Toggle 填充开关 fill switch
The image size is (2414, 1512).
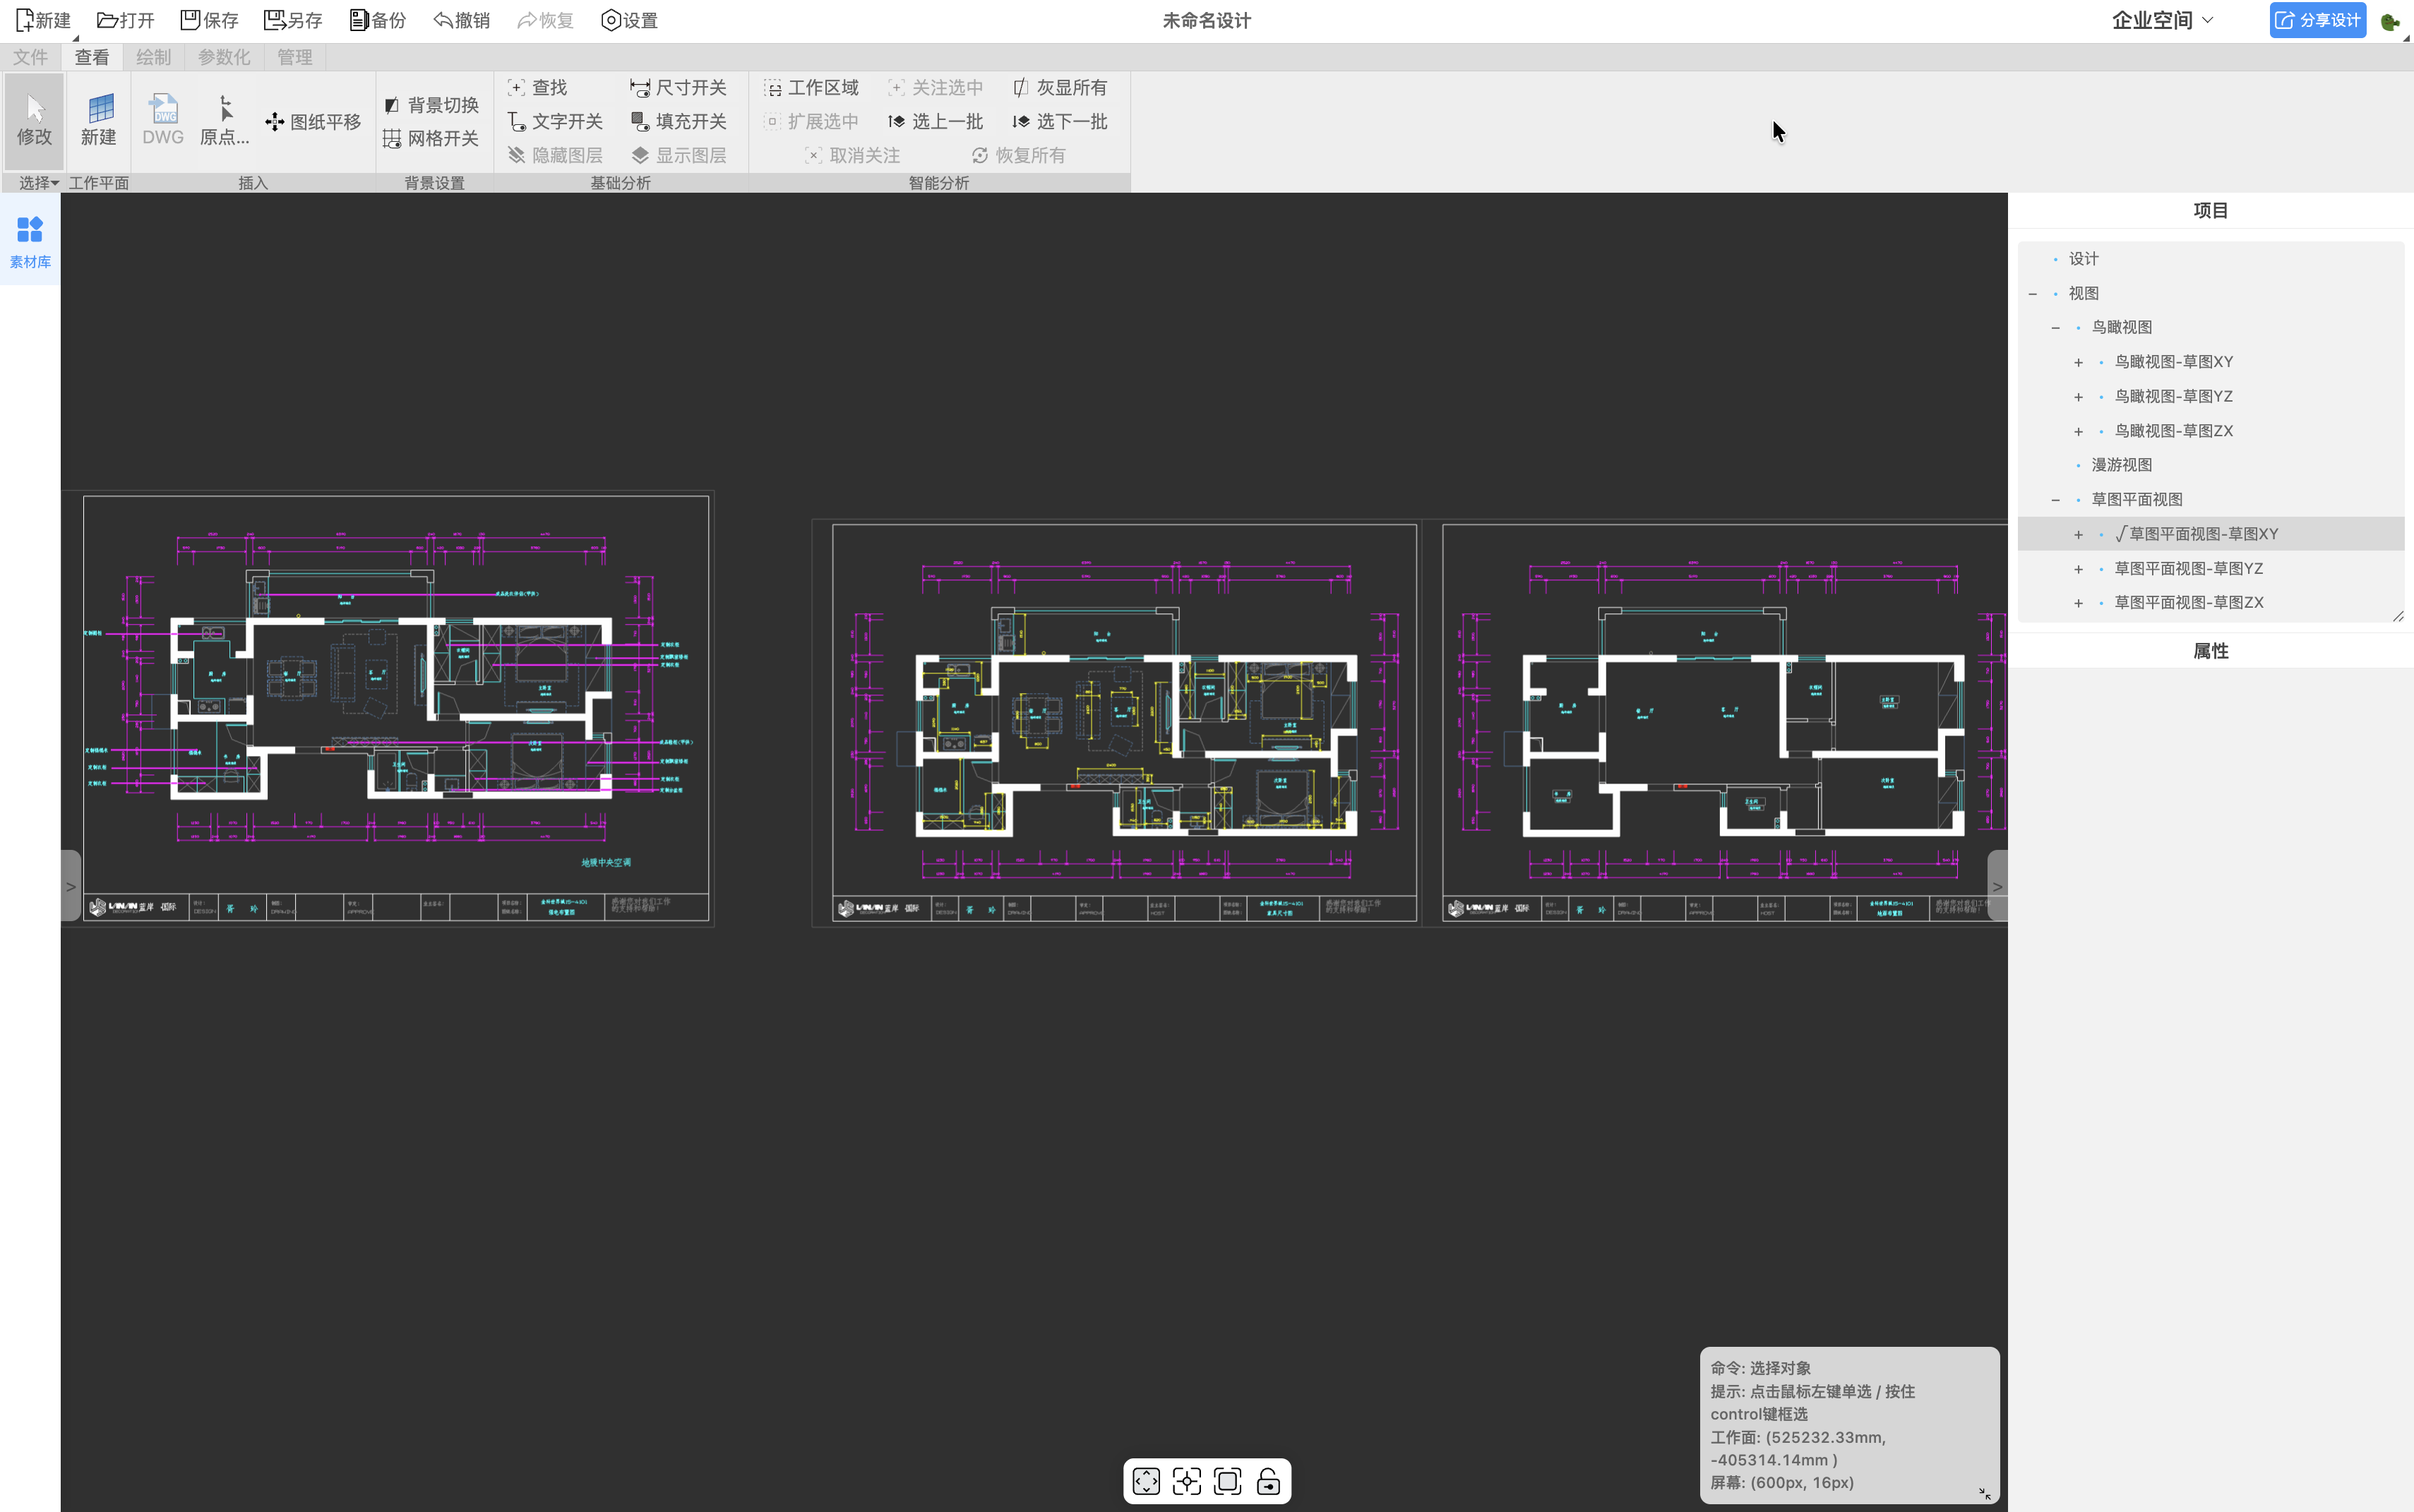coord(678,122)
